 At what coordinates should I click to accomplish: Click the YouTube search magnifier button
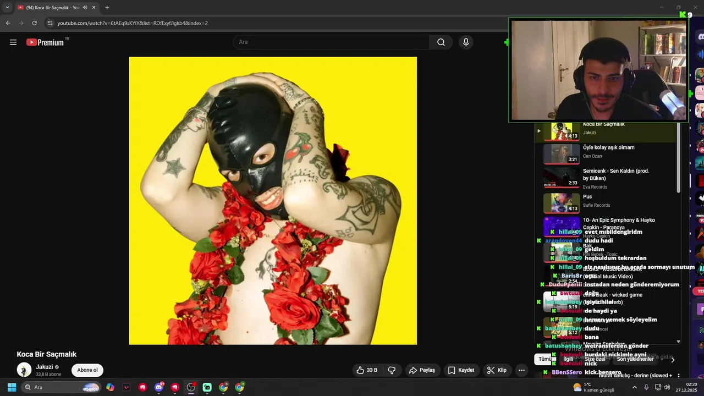tap(441, 42)
